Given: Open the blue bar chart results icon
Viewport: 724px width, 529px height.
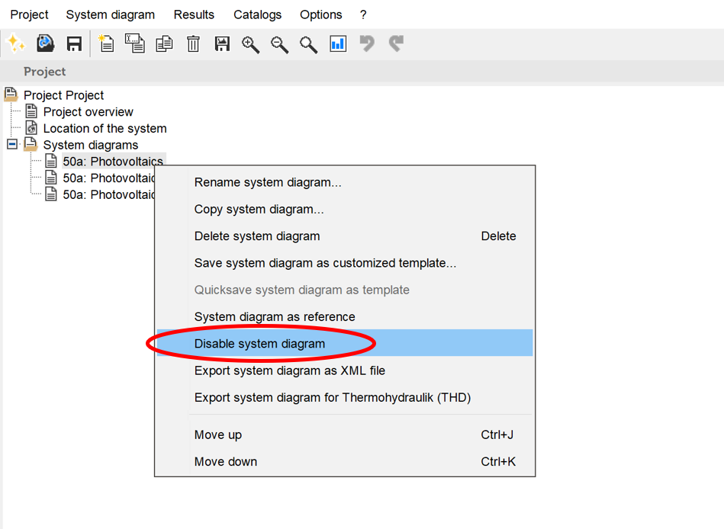Looking at the screenshot, I should click(x=338, y=43).
